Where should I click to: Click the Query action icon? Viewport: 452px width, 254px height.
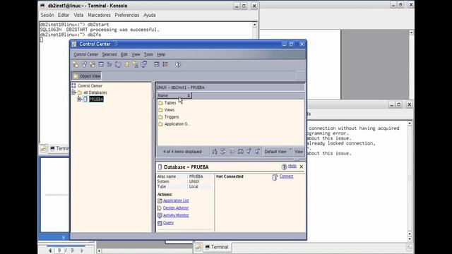[160, 223]
